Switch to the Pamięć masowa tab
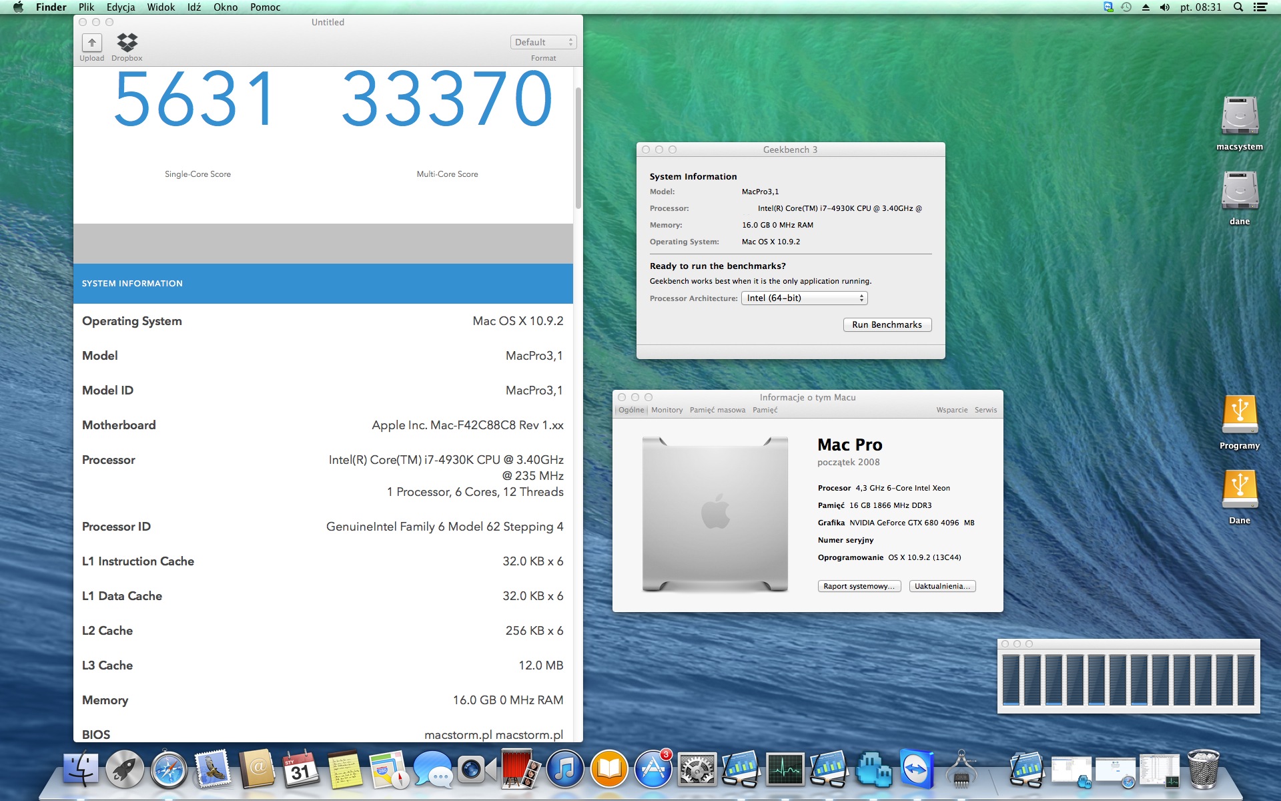This screenshot has width=1281, height=801. 718,410
